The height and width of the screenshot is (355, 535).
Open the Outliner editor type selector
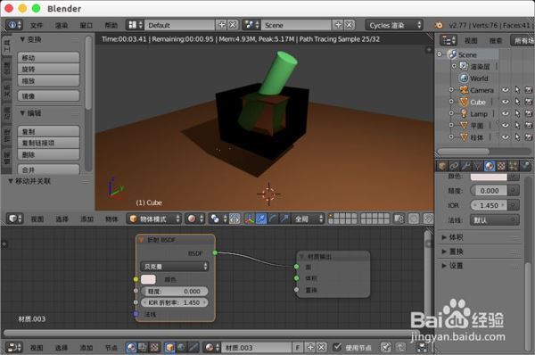(448, 41)
